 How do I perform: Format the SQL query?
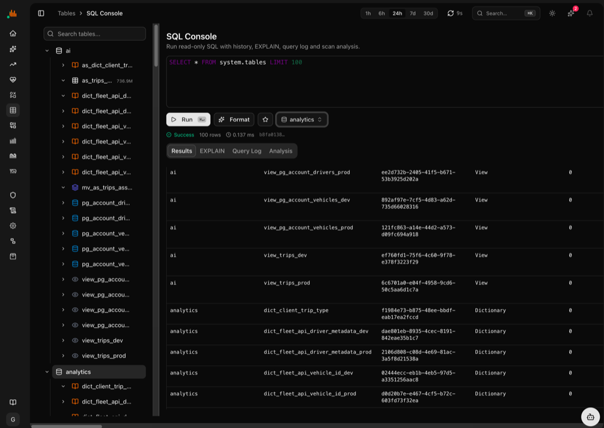[x=234, y=120]
